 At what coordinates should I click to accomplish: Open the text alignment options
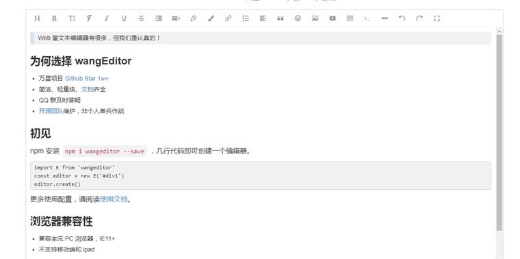click(x=263, y=18)
